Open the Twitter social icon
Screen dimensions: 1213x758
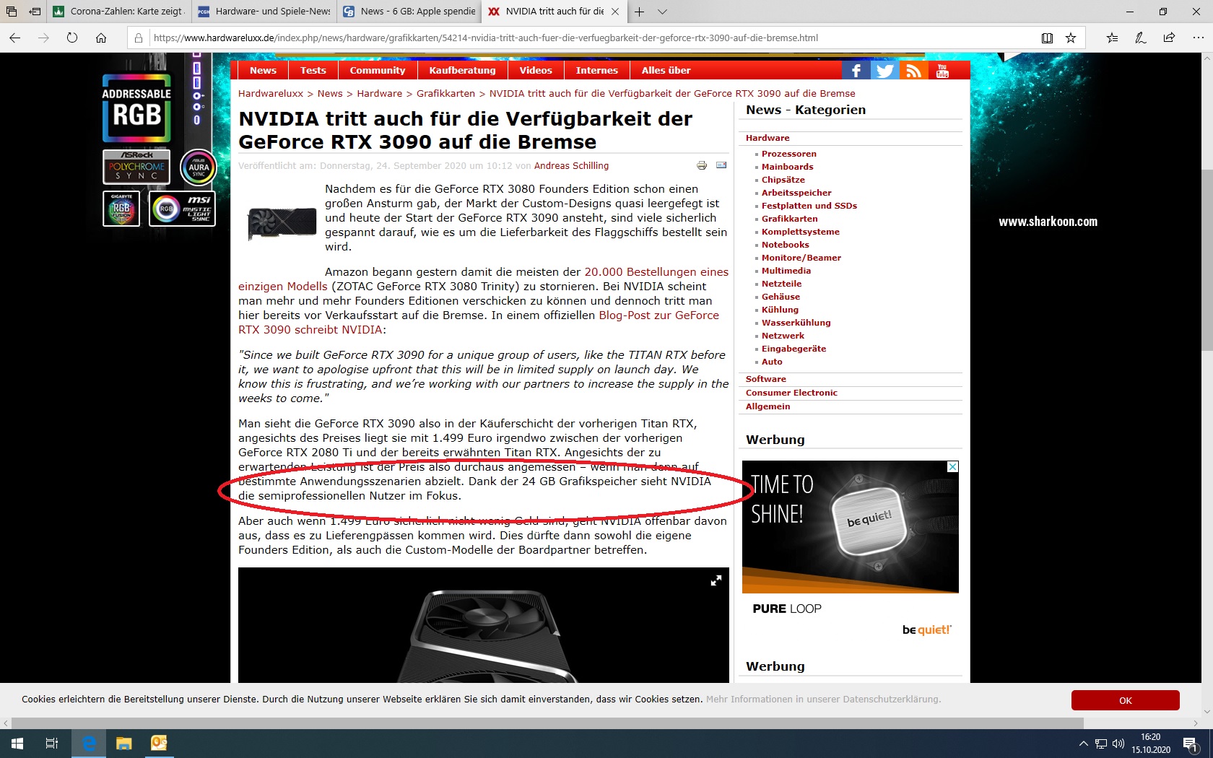[884, 70]
